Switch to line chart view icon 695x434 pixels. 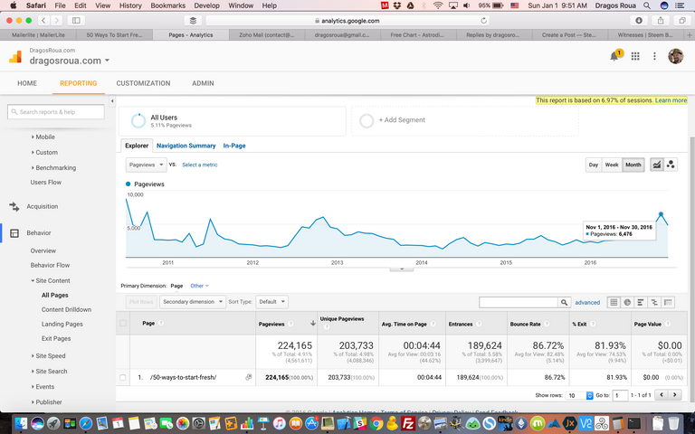click(656, 165)
